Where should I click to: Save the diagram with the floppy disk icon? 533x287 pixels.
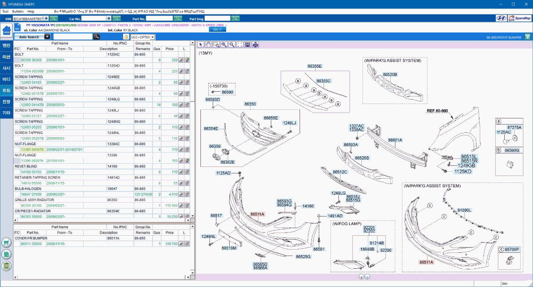248,45
